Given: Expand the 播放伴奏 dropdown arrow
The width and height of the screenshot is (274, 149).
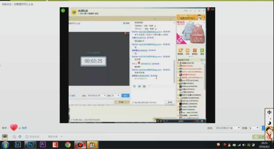Looking at the screenshot, I should pyautogui.click(x=61, y=136).
